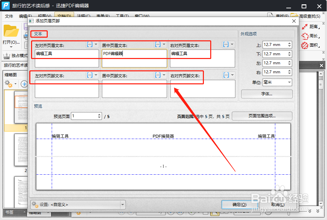Cancel dialog with 取消(C) button
Viewport: 327px width, 220px height.
coord(278,205)
